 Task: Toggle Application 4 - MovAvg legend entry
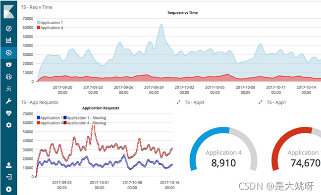point(85,123)
